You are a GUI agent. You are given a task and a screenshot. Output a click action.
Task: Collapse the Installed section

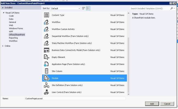click(x=3, y=8)
